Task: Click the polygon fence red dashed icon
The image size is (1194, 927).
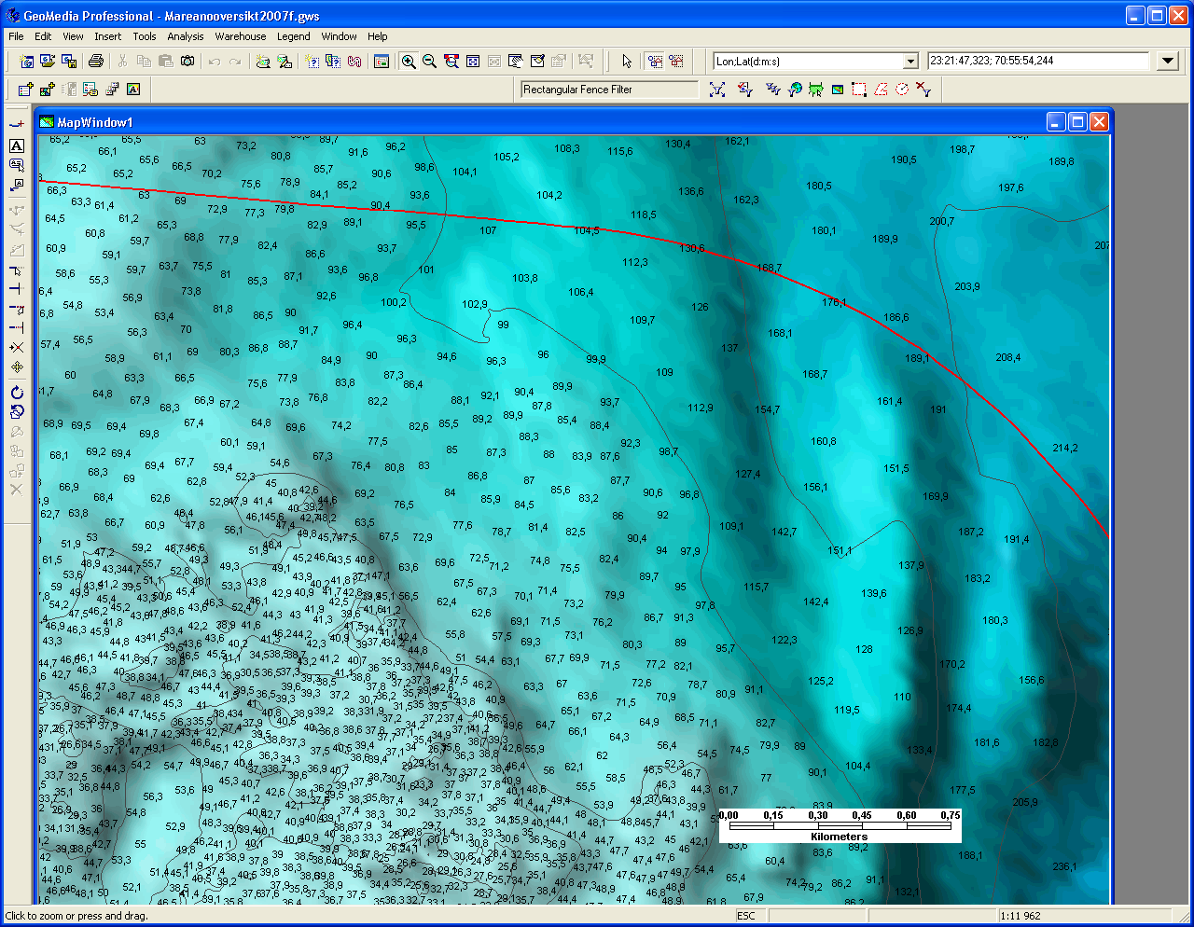Action: point(881,90)
